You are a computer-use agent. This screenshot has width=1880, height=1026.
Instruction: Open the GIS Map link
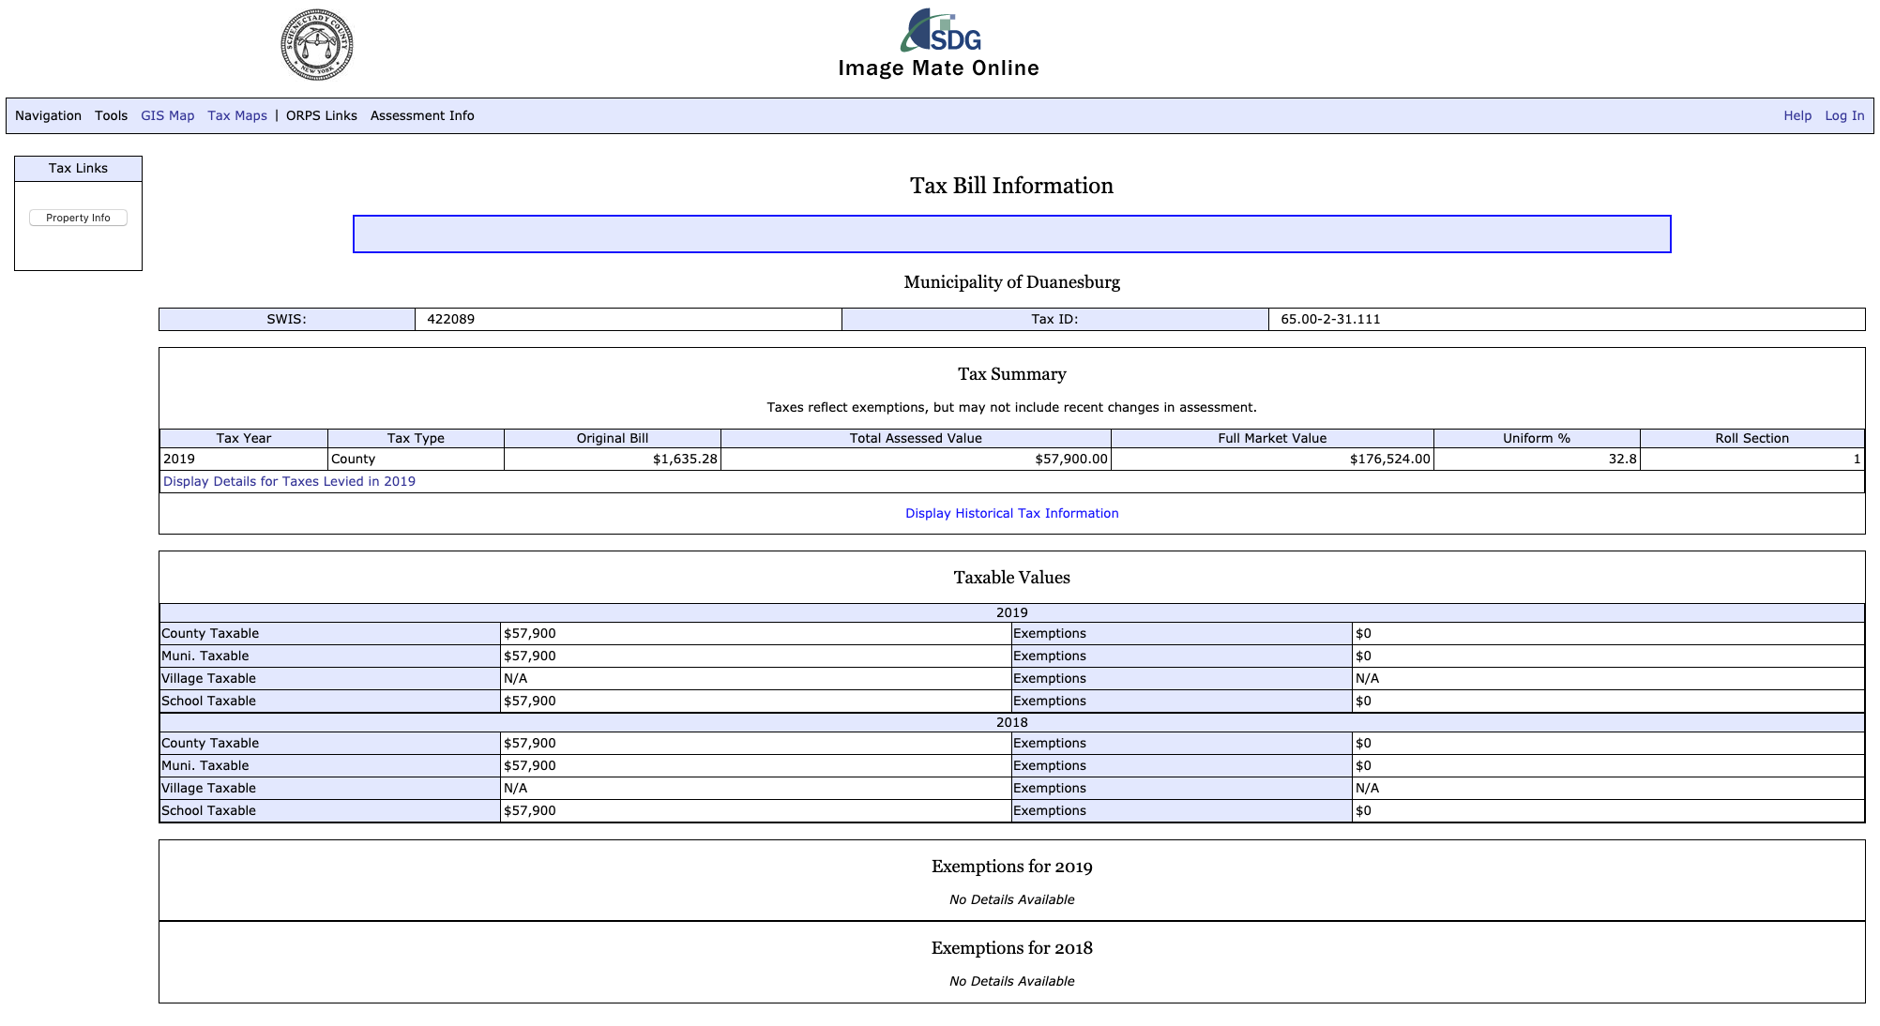pyautogui.click(x=167, y=115)
